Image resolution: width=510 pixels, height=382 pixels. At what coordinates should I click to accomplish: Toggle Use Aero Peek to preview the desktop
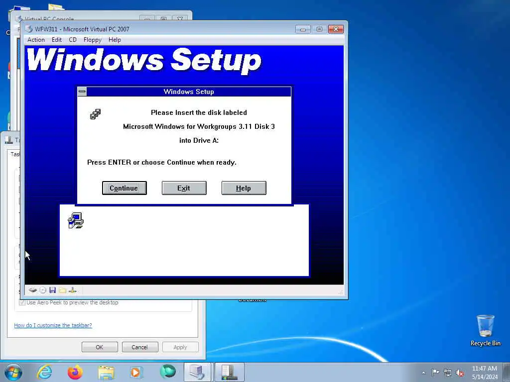[22, 302]
